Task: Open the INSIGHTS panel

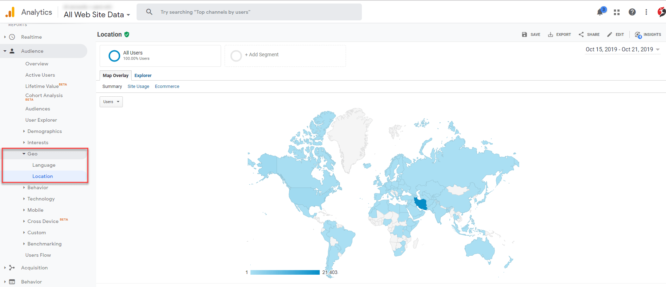Action: (x=648, y=34)
